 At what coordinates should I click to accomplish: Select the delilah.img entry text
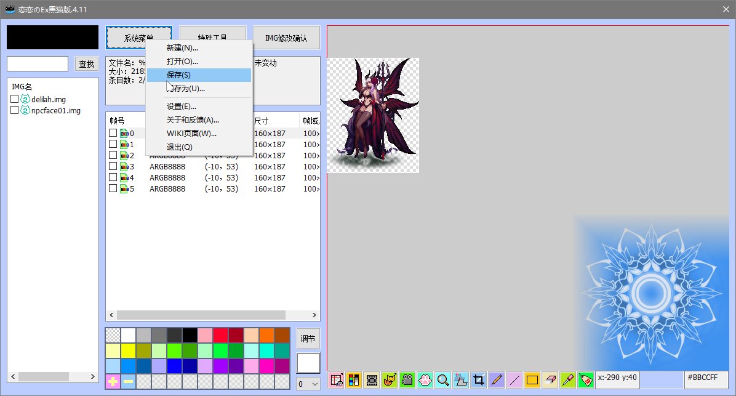coord(49,100)
